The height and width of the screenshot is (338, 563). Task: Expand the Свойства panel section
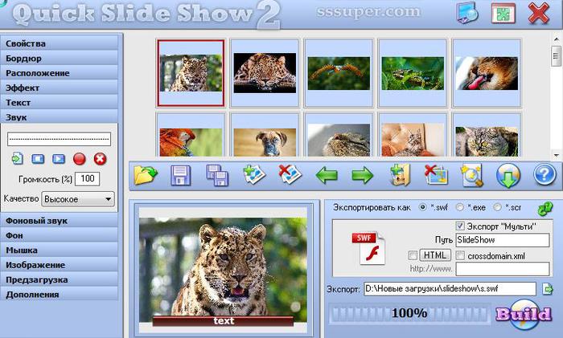pyautogui.click(x=60, y=43)
